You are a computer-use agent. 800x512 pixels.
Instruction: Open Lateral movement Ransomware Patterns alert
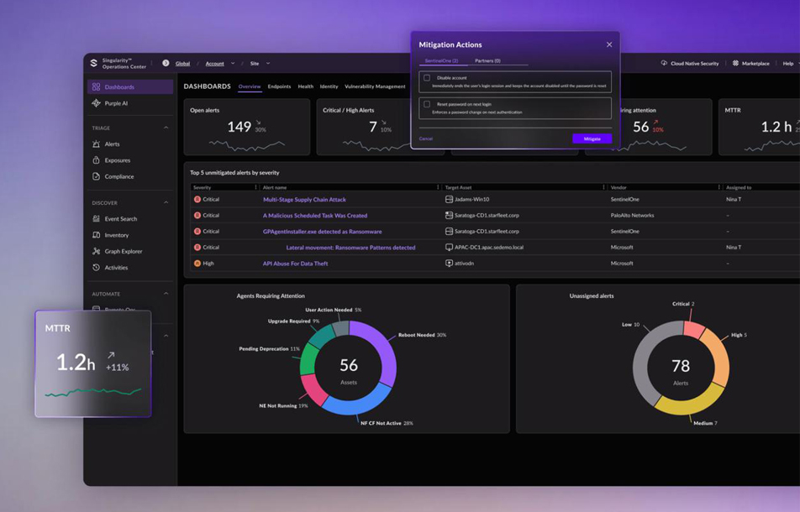(x=350, y=248)
